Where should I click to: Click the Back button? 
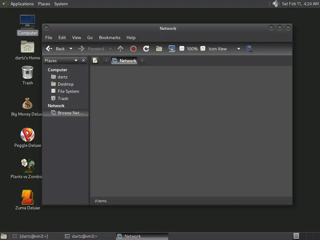(x=55, y=49)
